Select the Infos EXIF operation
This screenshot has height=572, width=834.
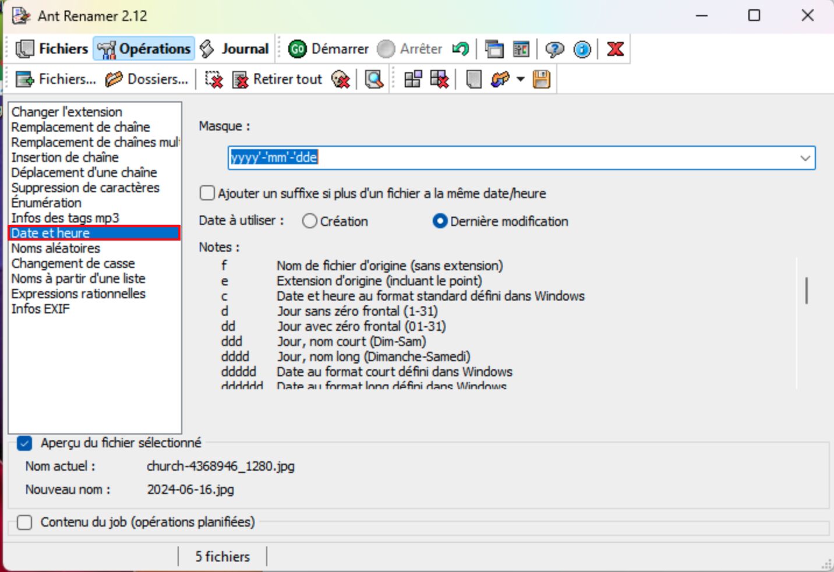click(40, 309)
